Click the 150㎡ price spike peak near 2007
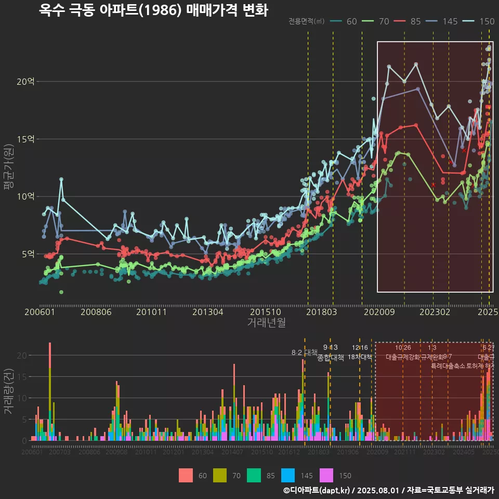Screen dimensions: 499x499 tap(61, 179)
